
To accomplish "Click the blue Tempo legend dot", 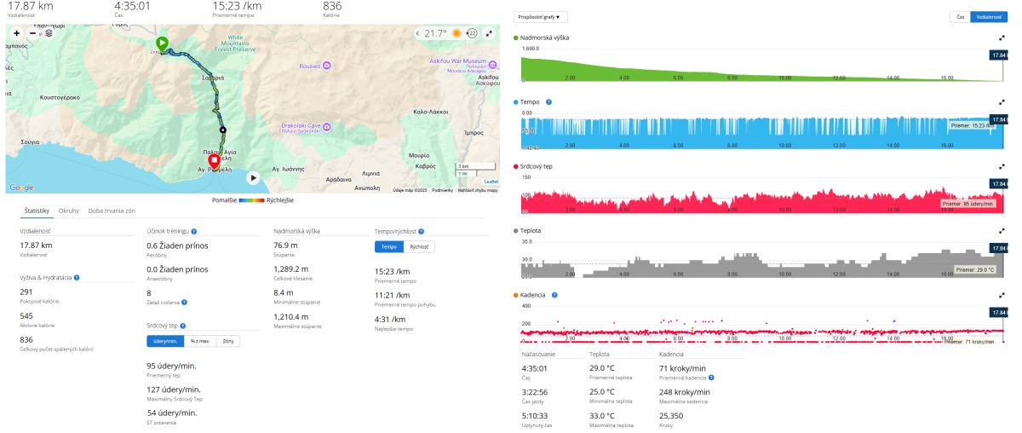I will pyautogui.click(x=516, y=102).
